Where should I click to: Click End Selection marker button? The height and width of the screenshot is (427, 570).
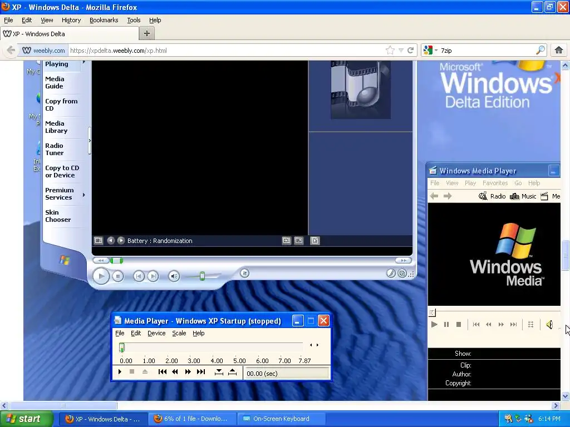[232, 372]
